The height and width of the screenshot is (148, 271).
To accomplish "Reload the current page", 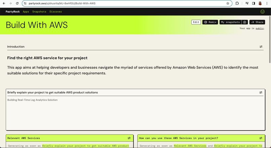I will point(17,3).
